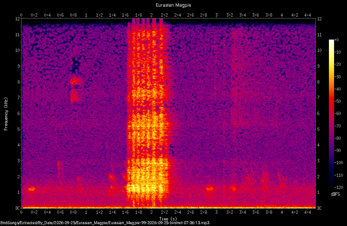Screen dimensions: 347x226
Task: Click the -90 color scale value
Action: (337, 151)
